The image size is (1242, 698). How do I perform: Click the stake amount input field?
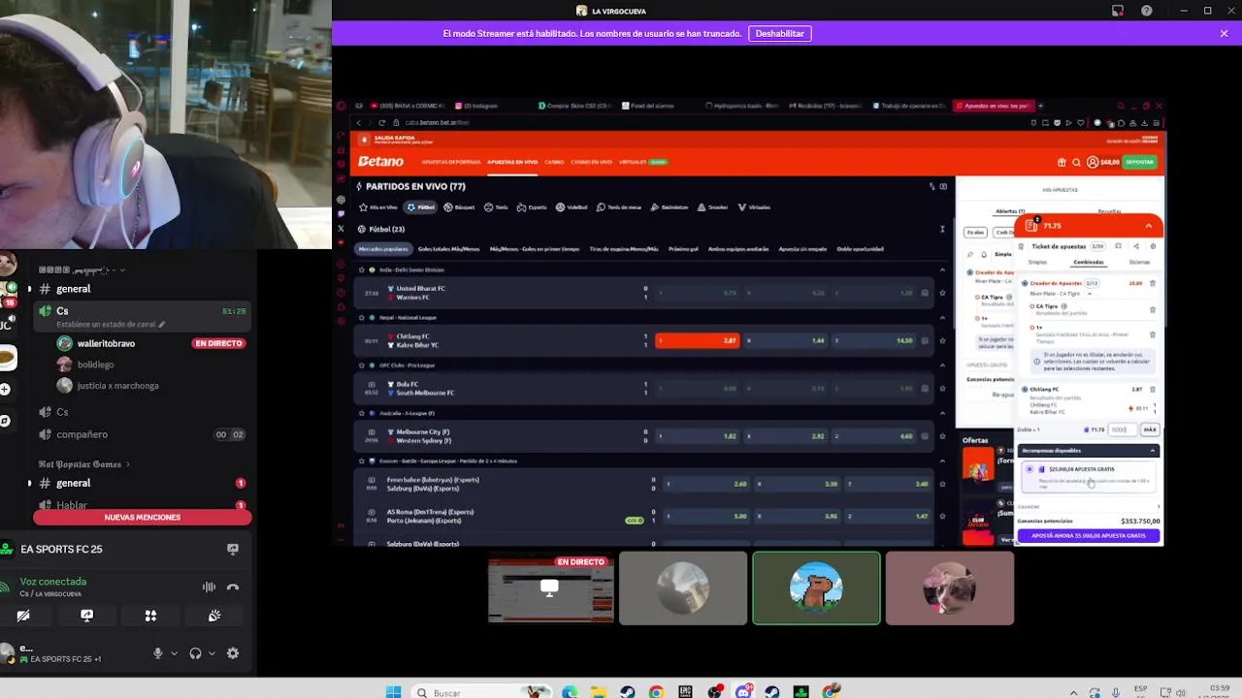coord(1122,429)
